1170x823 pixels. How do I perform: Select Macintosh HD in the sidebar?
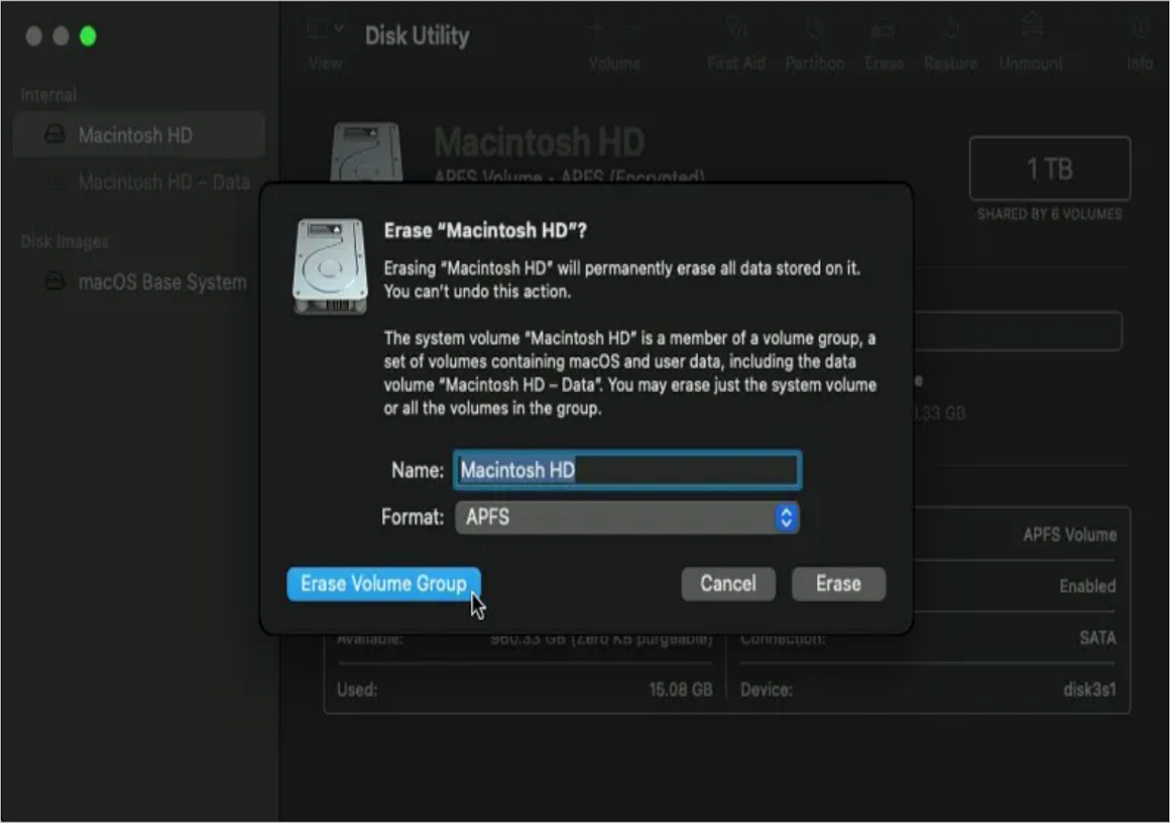139,135
